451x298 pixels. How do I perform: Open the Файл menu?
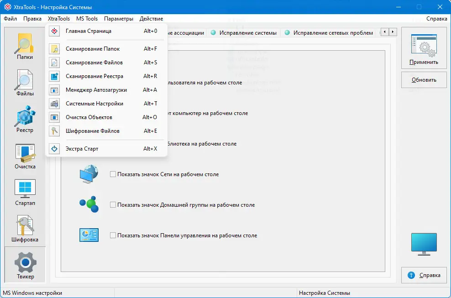point(10,19)
